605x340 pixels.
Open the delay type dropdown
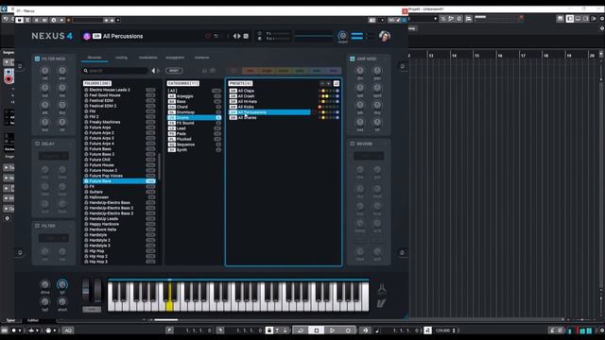click(54, 156)
